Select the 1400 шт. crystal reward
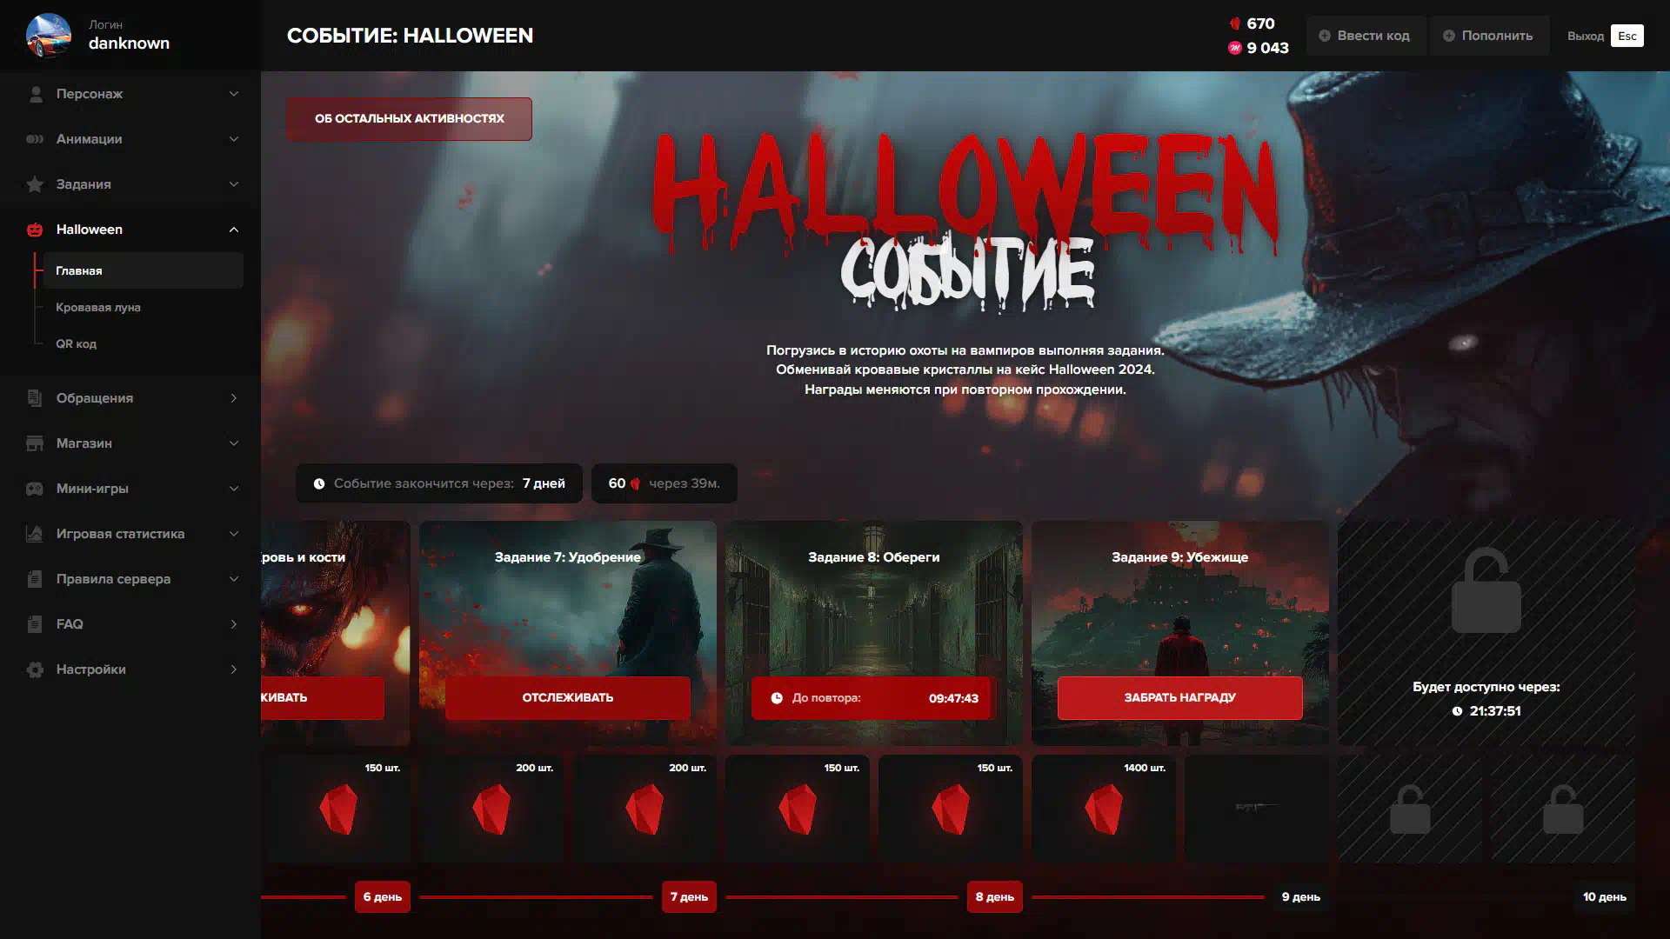Screen dimensions: 1670x939 (x=1104, y=809)
